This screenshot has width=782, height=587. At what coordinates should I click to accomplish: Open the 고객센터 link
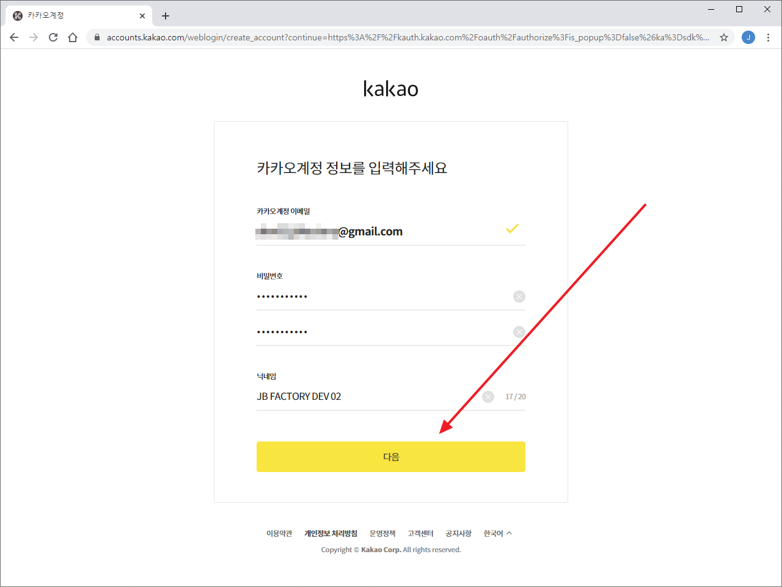pyautogui.click(x=421, y=534)
